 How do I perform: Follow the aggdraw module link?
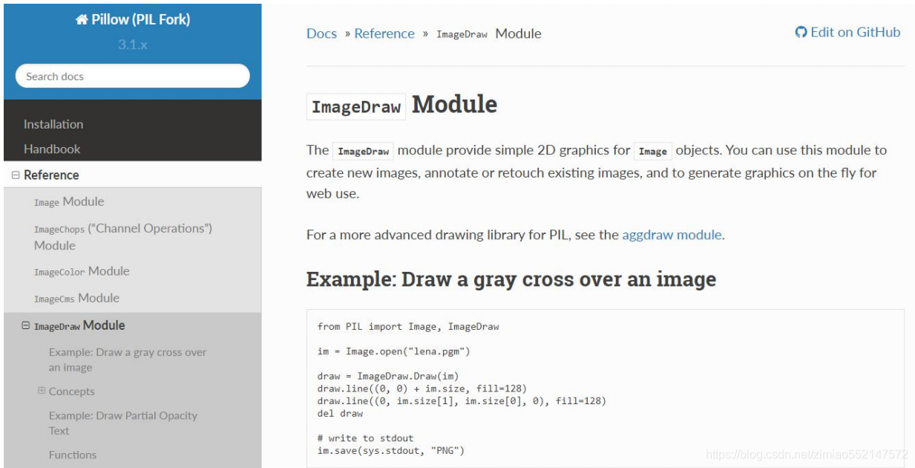pyautogui.click(x=672, y=235)
